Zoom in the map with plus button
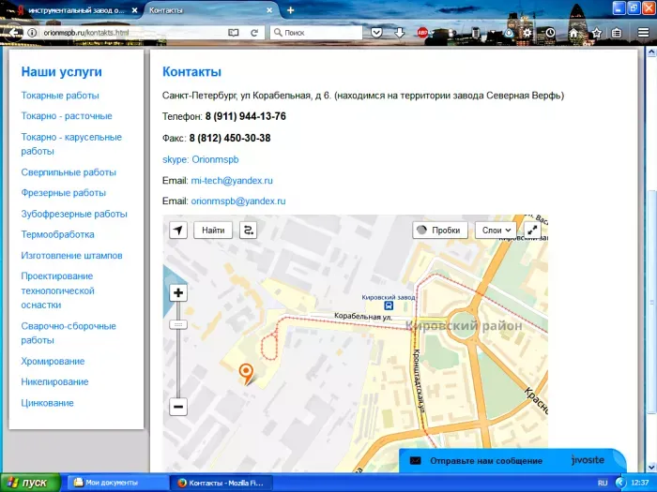The height and width of the screenshot is (492, 657). click(178, 292)
